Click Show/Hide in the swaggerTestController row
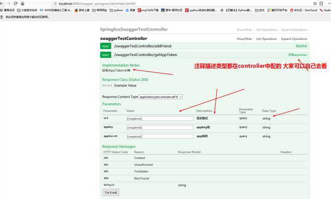Viewport: 331px width, 199px height. pyautogui.click(x=244, y=39)
